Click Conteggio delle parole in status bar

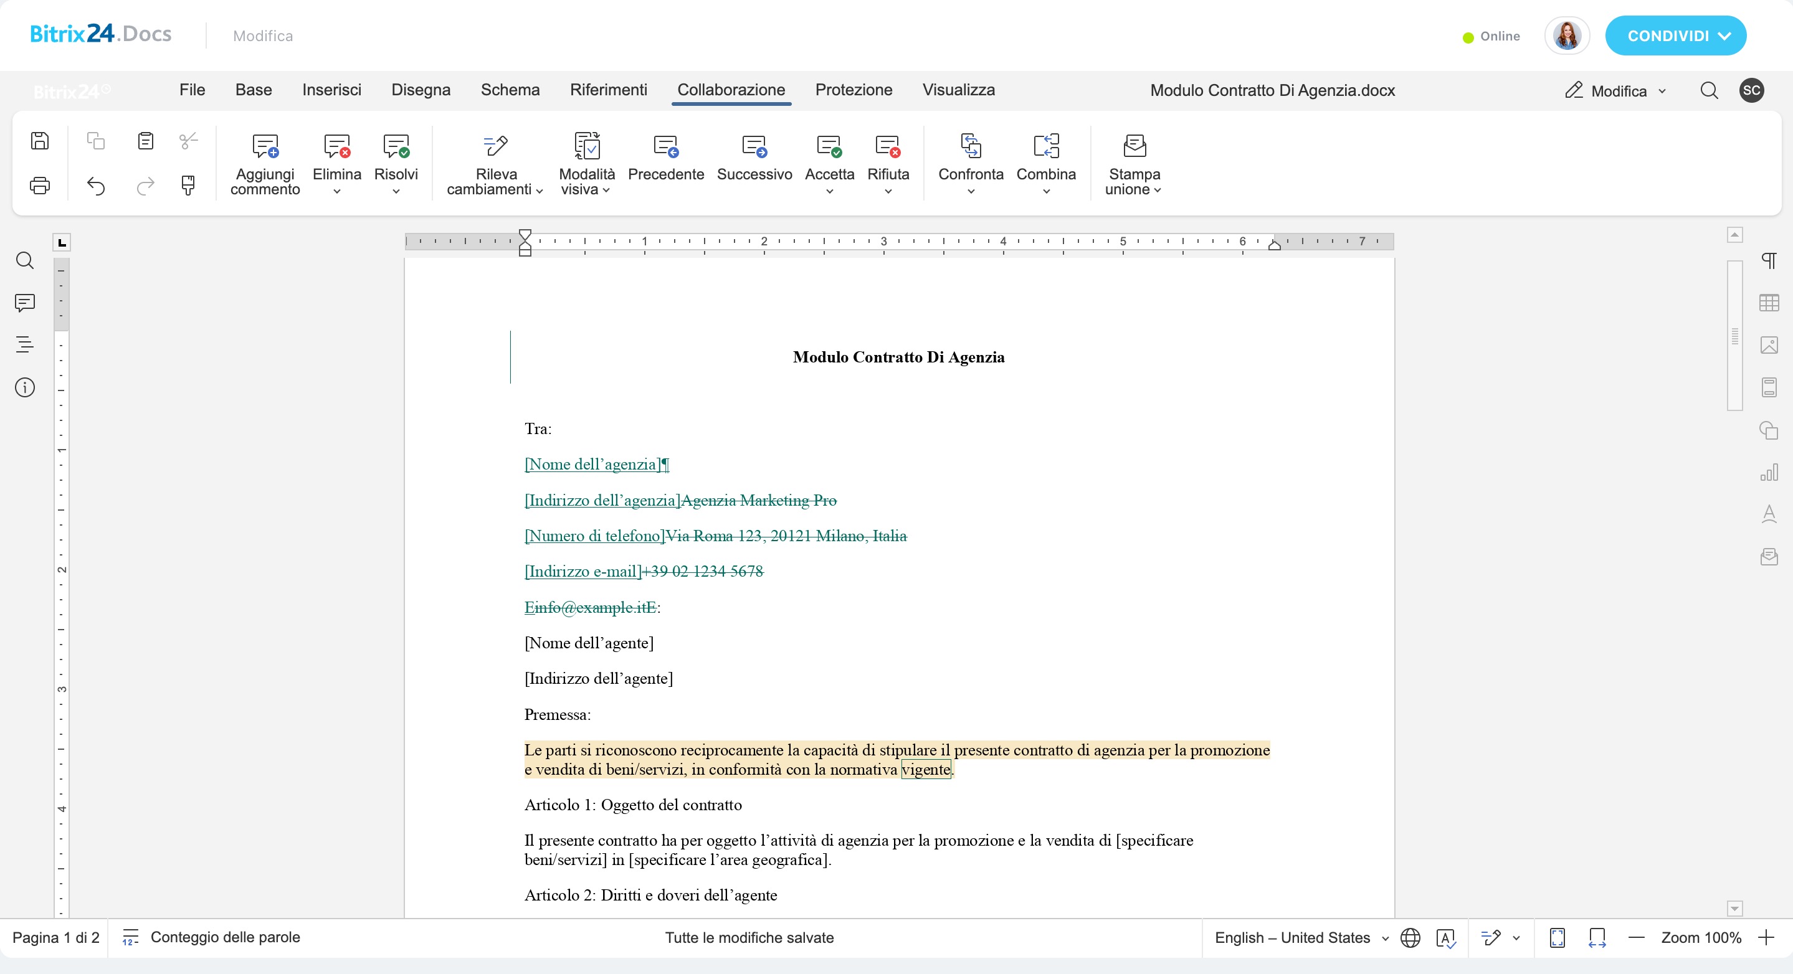pyautogui.click(x=225, y=937)
